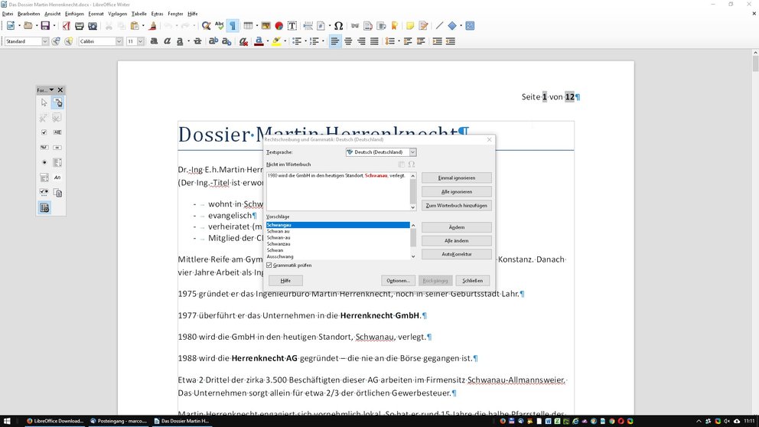Open the Calibri font name dropdown

pyautogui.click(x=119, y=41)
